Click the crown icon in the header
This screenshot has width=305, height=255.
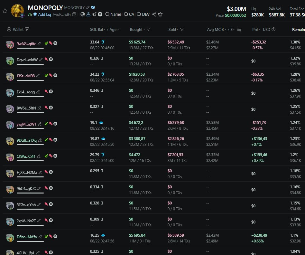[x=160, y=14]
